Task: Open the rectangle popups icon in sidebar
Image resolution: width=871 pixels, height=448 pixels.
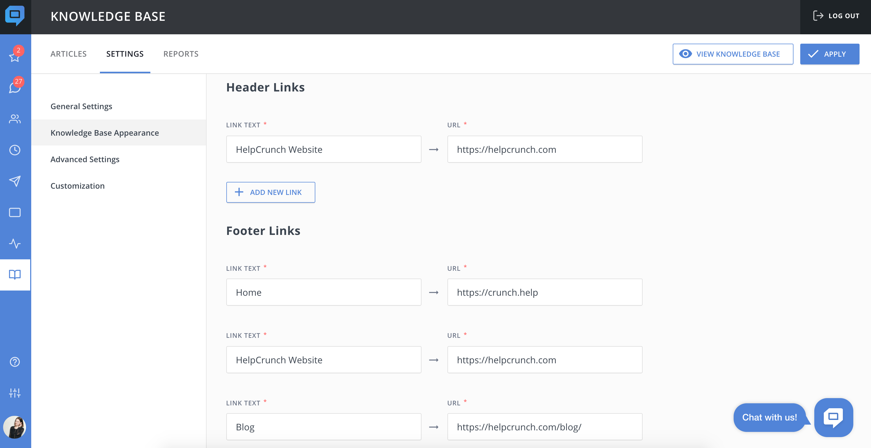Action: [x=15, y=213]
